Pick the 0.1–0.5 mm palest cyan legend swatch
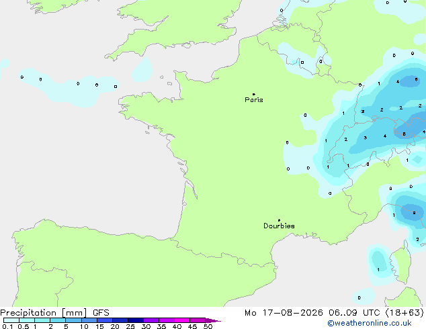Screen dimensions: 426x329 click(11, 320)
